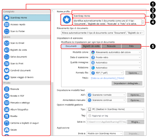
Task: Click the Scansione continua feed icon
Action: point(89,100)
